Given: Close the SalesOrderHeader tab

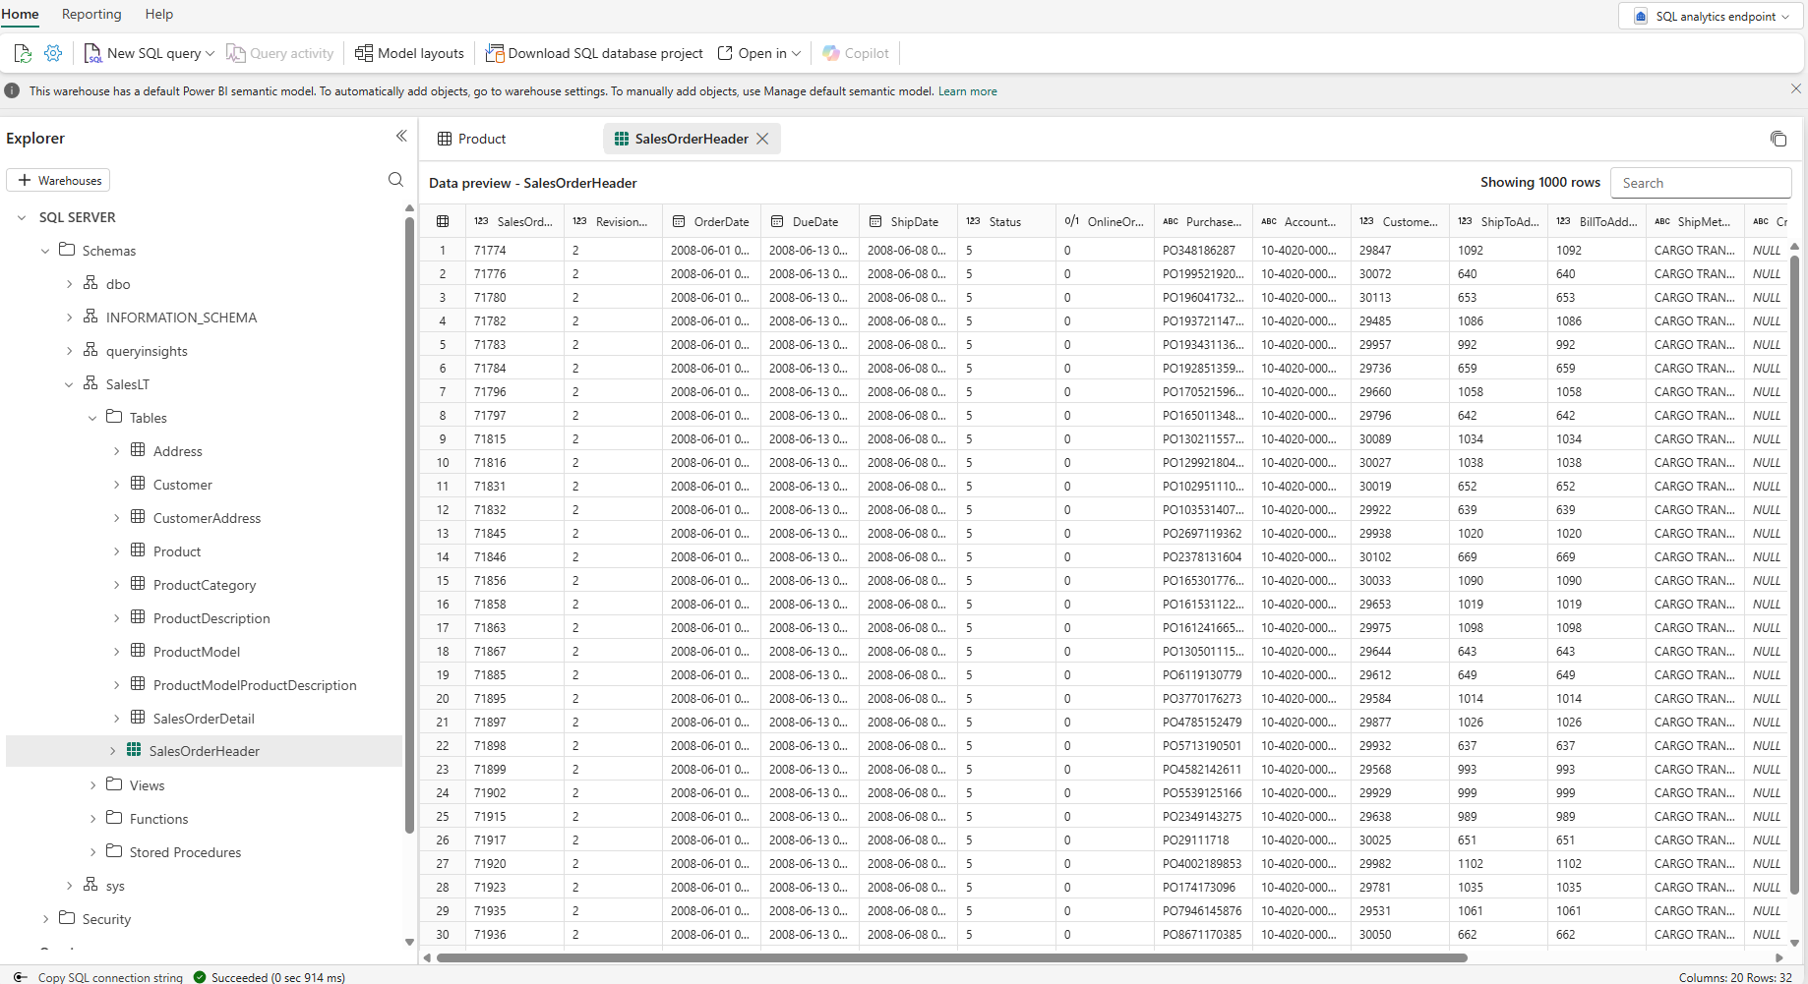Looking at the screenshot, I should pyautogui.click(x=762, y=139).
